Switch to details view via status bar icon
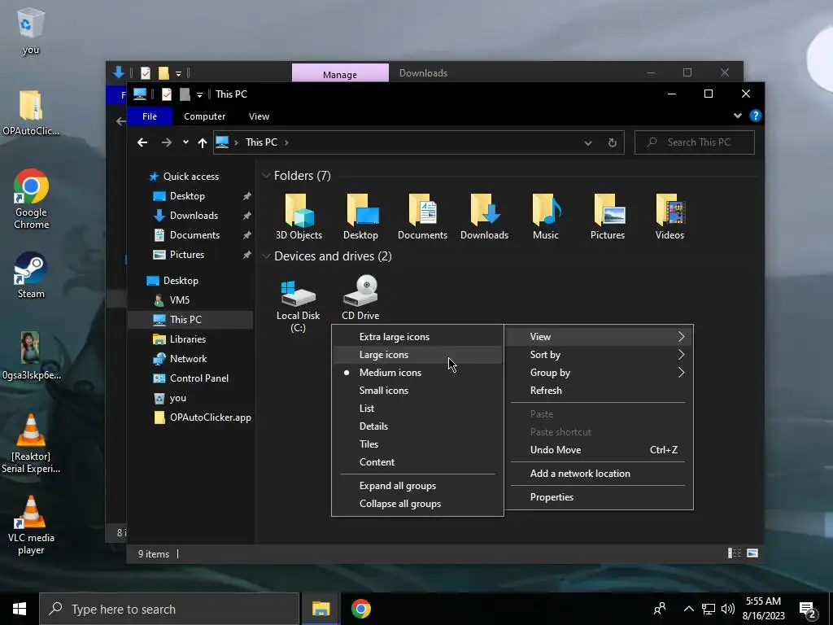Viewport: 833px width, 625px height. pos(735,553)
